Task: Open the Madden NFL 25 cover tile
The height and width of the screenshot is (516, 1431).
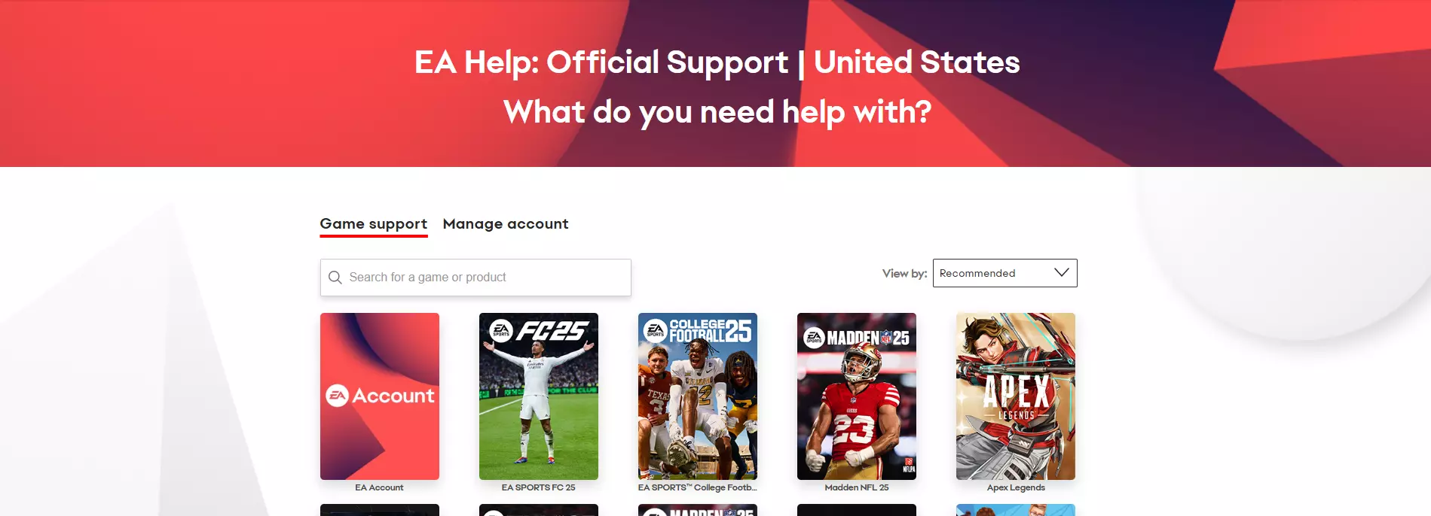Action: [x=857, y=396]
